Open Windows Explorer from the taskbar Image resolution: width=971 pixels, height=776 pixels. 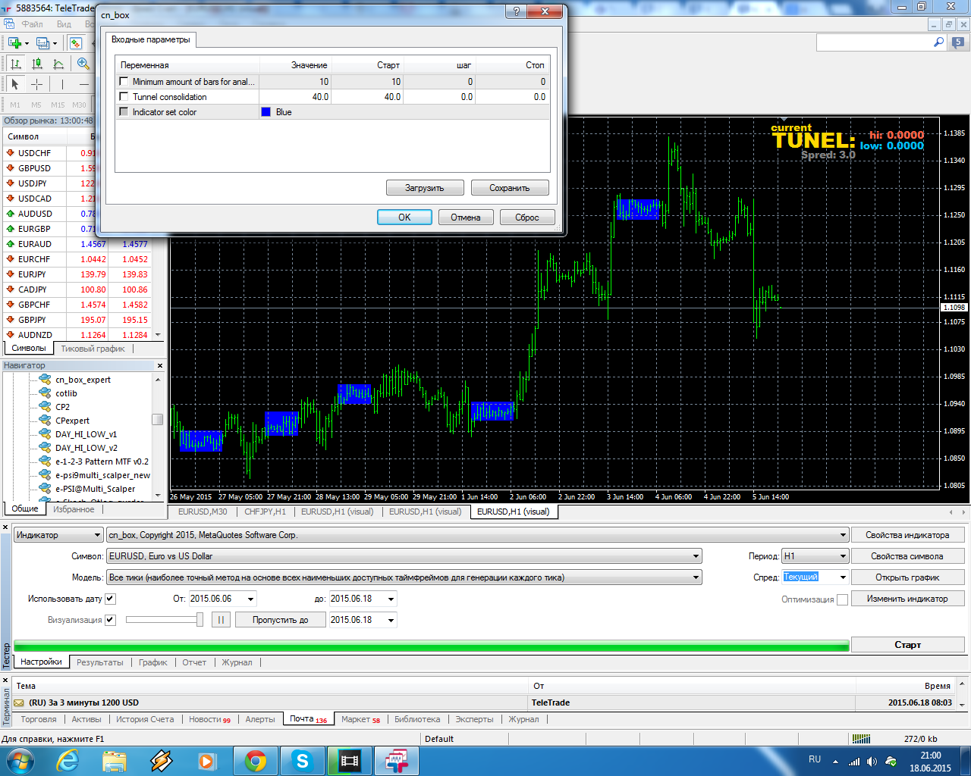tap(115, 760)
